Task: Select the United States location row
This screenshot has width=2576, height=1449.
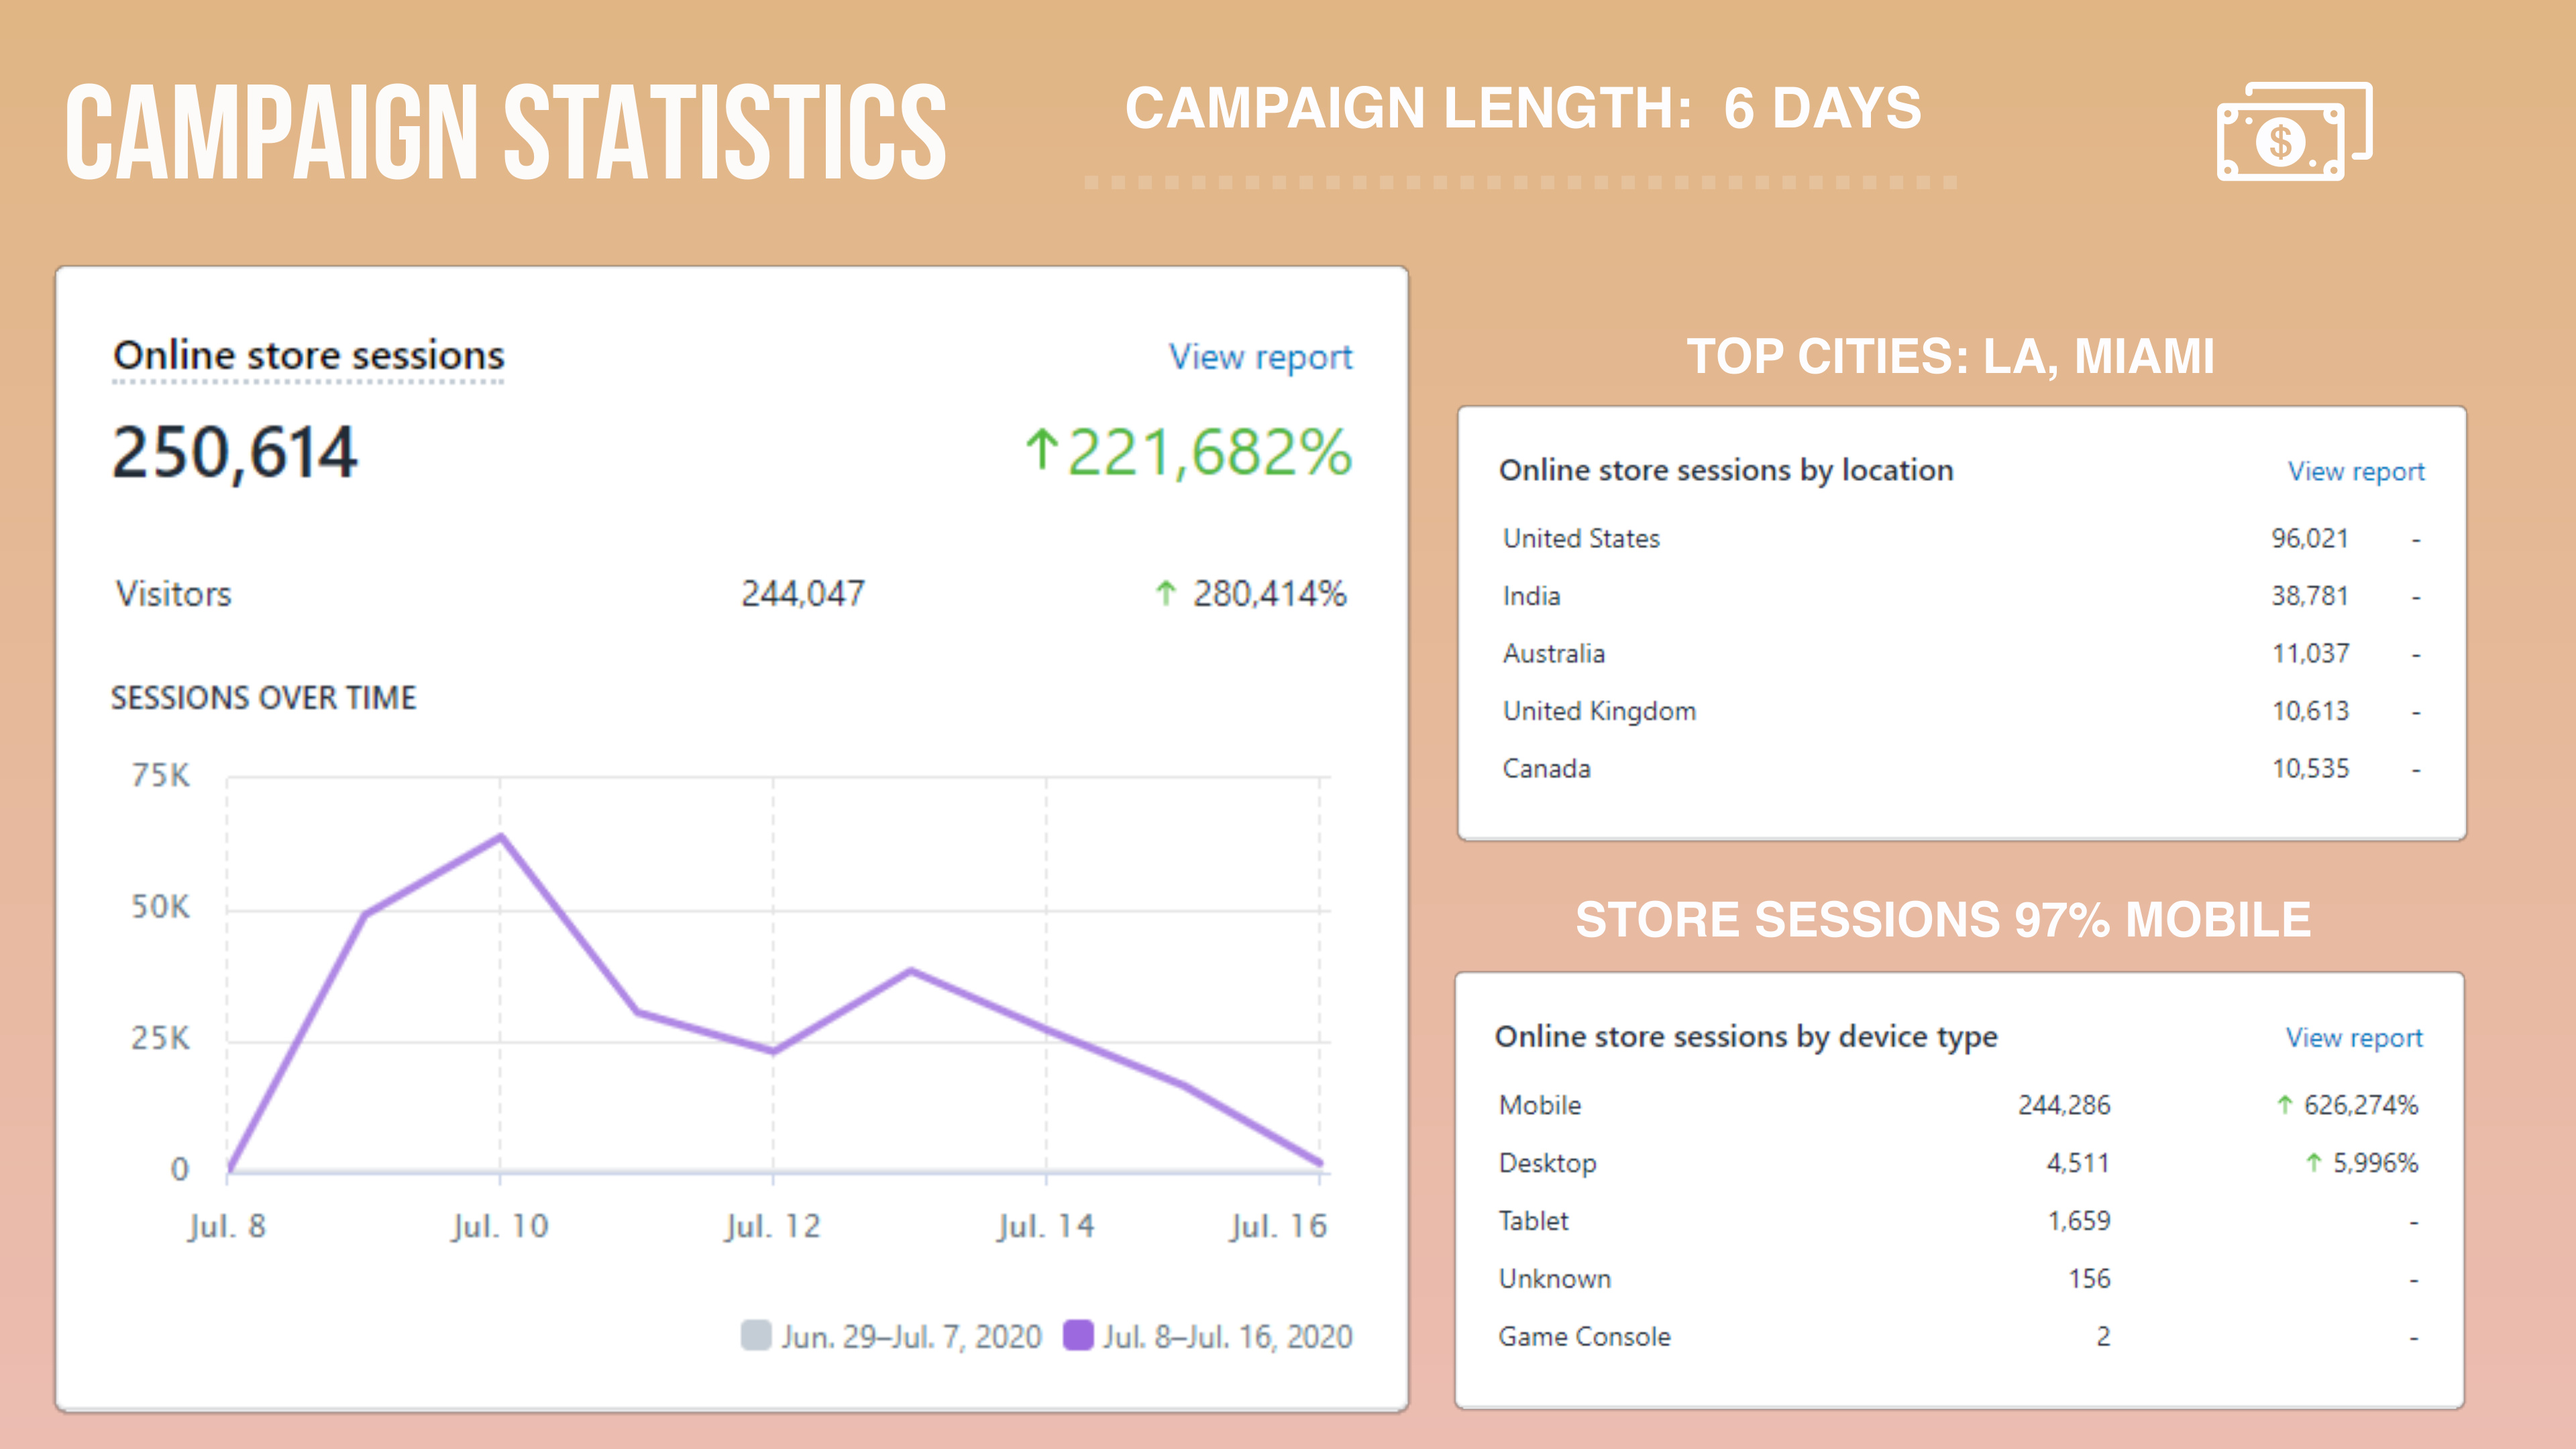Action: coord(1961,539)
